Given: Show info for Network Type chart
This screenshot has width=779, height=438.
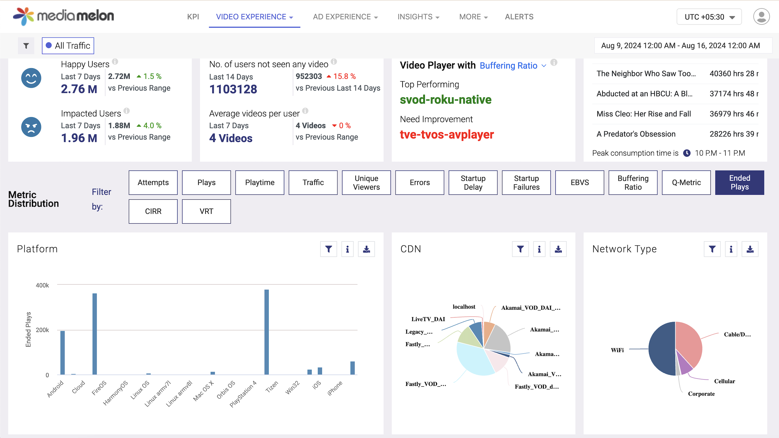Looking at the screenshot, I should [x=731, y=249].
